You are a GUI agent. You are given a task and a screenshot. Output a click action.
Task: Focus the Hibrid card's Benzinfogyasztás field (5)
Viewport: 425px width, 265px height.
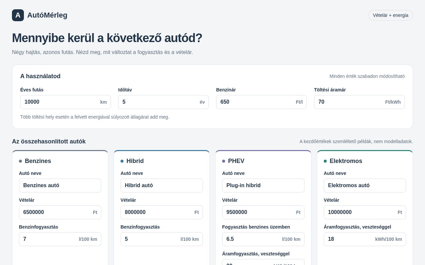(x=162, y=239)
